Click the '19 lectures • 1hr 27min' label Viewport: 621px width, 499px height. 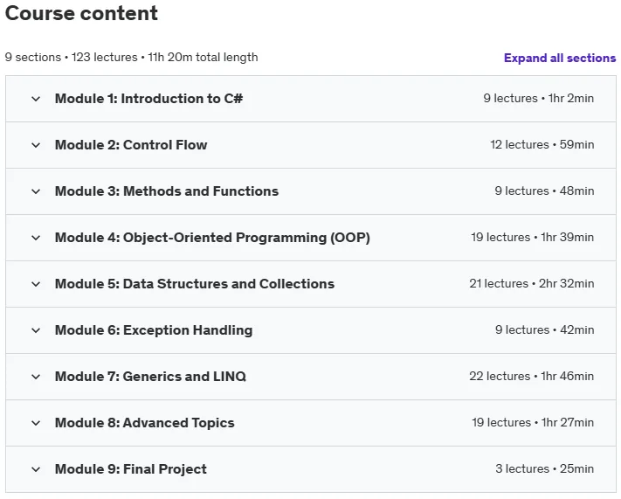tap(533, 422)
